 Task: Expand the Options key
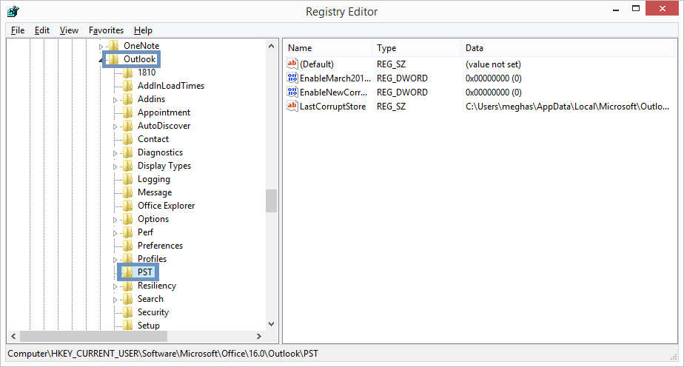click(115, 220)
